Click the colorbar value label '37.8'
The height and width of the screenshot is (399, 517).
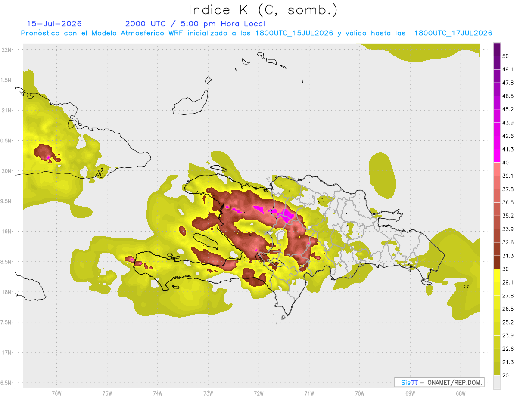[508, 189]
